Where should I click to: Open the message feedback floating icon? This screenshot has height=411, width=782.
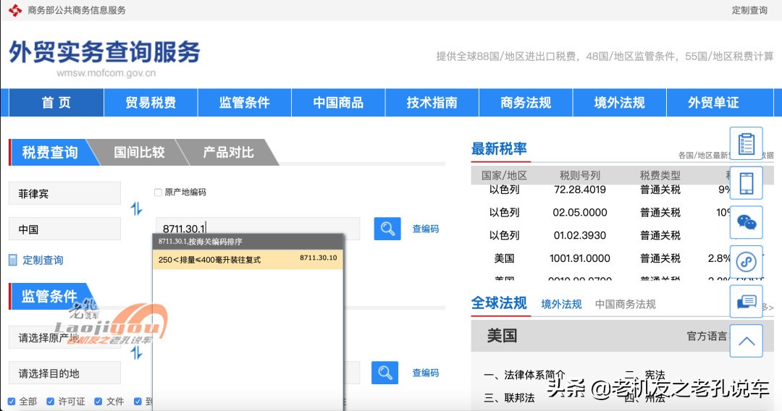tap(746, 302)
